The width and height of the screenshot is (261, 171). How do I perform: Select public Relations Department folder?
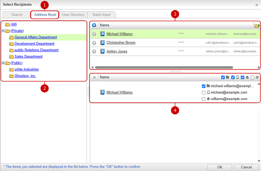tap(37, 50)
